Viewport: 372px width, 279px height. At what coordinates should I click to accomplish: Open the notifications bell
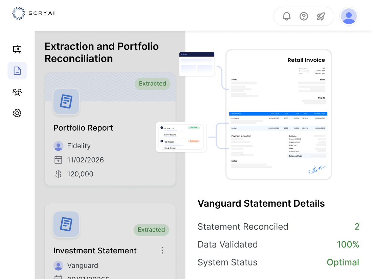point(287,16)
